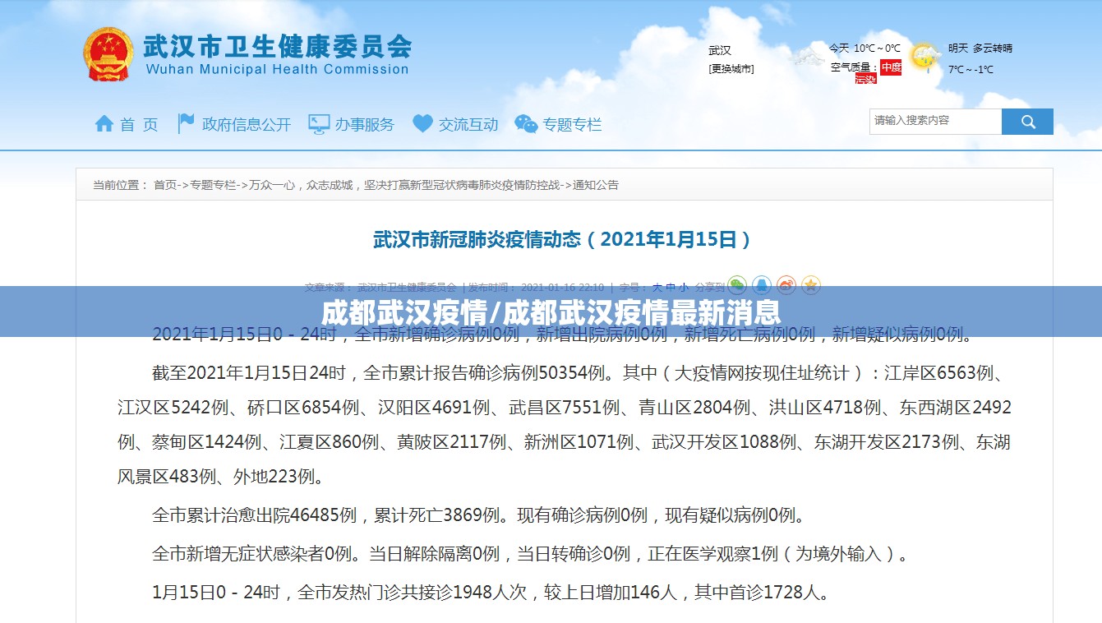Go to 办事服务 section
The height and width of the screenshot is (623, 1102).
pyautogui.click(x=351, y=124)
